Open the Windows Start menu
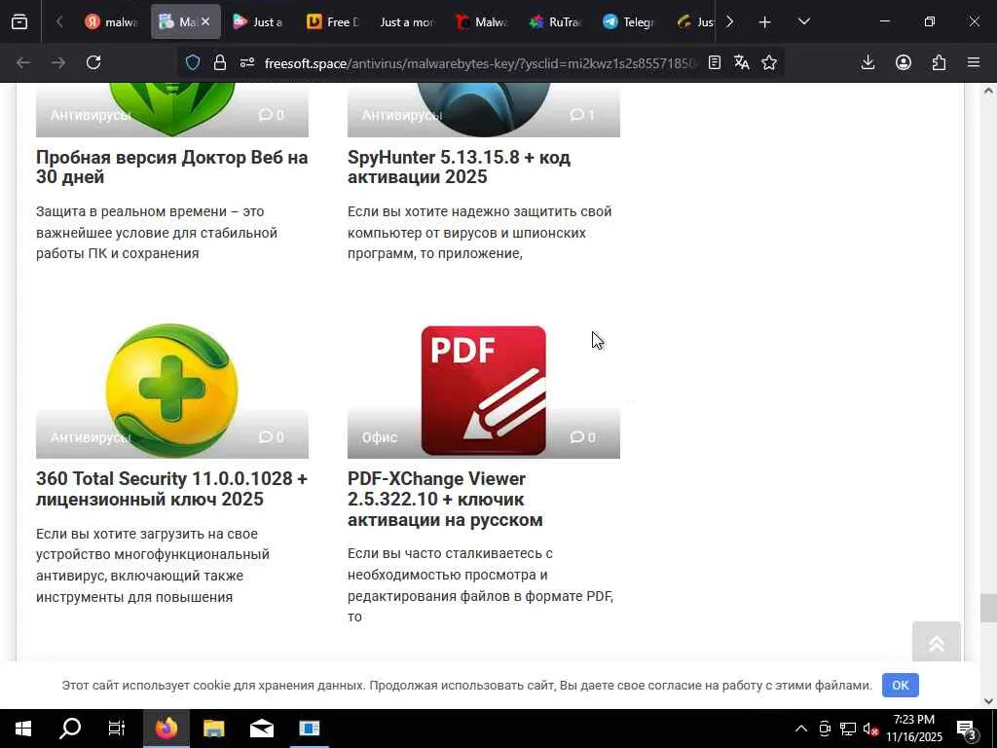 tap(23, 729)
